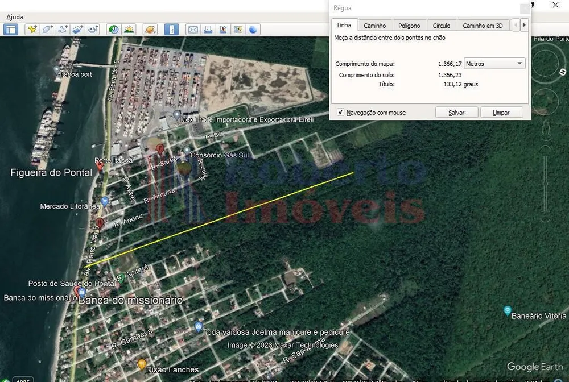The width and height of the screenshot is (569, 382).
Task: Open the planet switcher dropdown
Action: (150, 30)
